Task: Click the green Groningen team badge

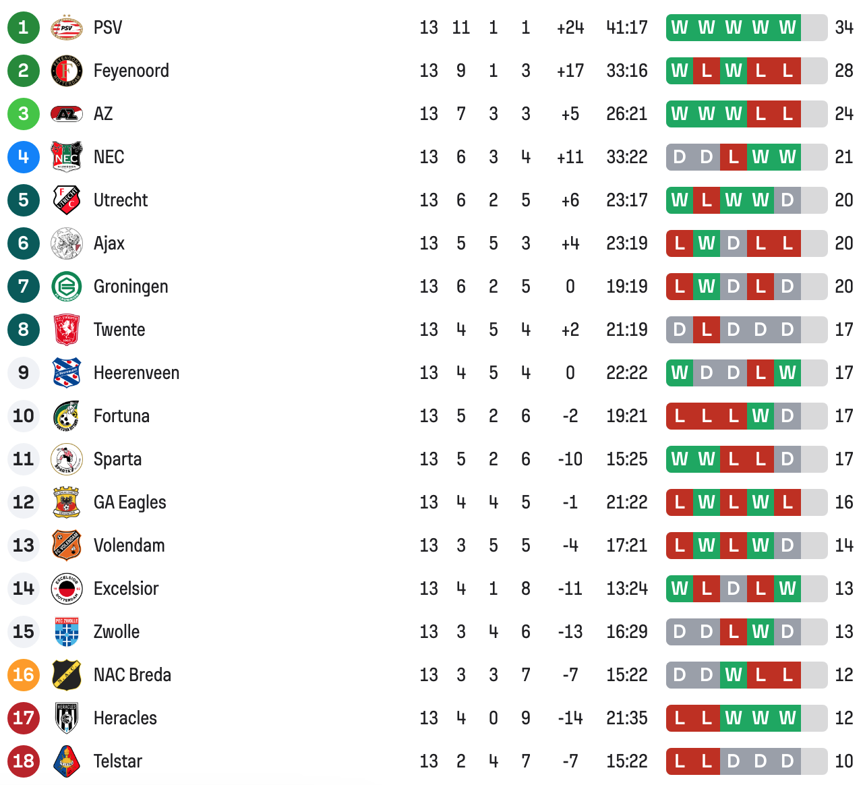Action: click(x=66, y=287)
